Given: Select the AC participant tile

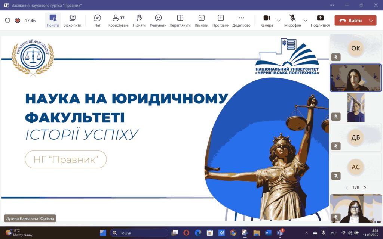Looking at the screenshot, I should click(356, 167).
